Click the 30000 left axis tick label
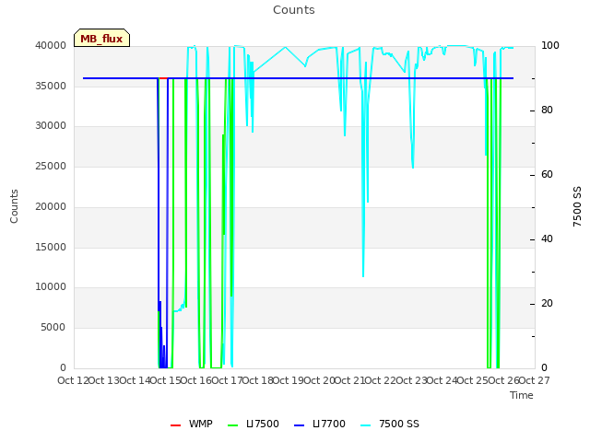This screenshot has width=590, height=442. pos(51,126)
